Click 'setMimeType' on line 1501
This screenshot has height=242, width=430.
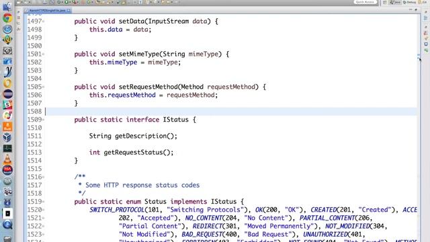(139, 54)
